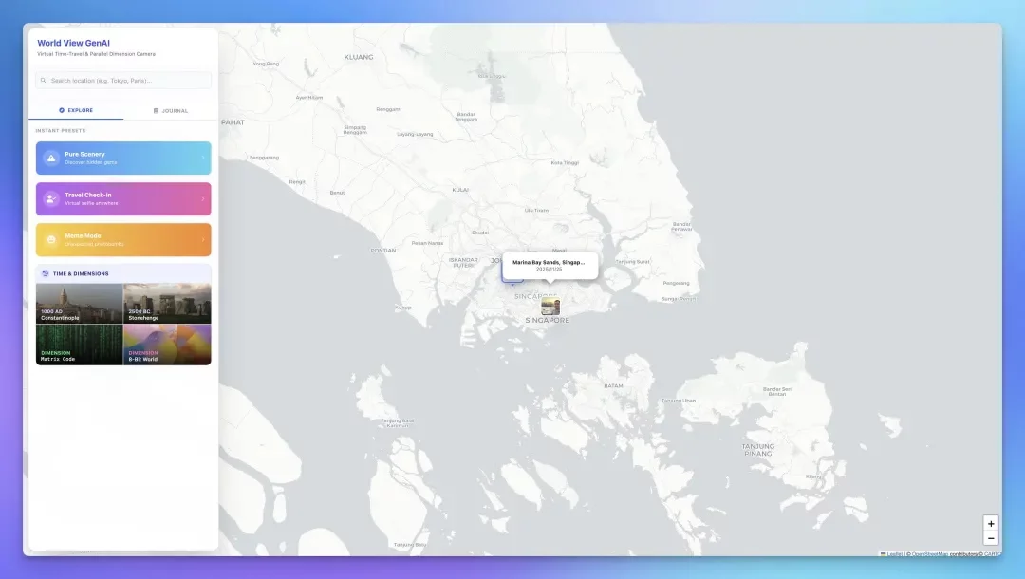Image resolution: width=1025 pixels, height=579 pixels.
Task: Click the Pure Scenery mountain icon
Action: (x=51, y=158)
